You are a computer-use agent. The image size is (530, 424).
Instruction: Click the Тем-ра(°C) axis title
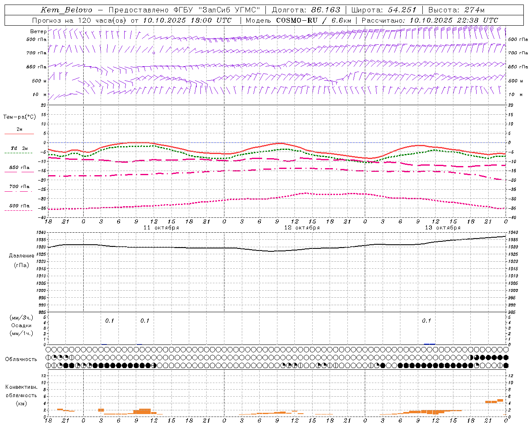point(19,117)
